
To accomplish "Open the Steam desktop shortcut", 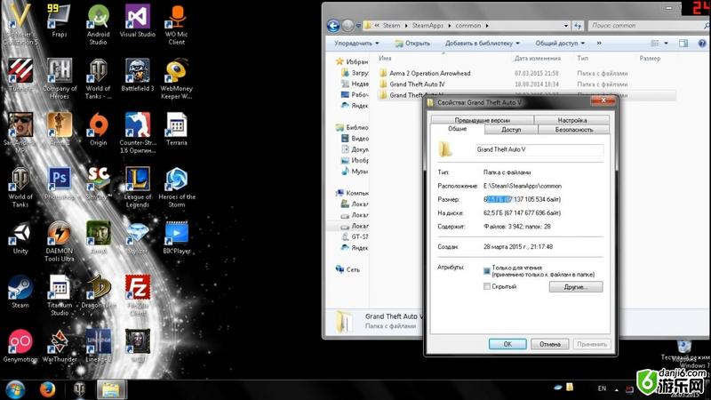I will click(x=20, y=292).
